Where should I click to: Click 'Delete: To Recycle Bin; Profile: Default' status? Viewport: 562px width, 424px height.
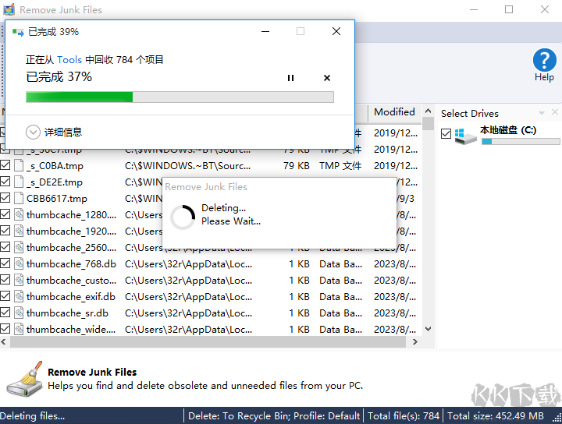[x=274, y=415]
